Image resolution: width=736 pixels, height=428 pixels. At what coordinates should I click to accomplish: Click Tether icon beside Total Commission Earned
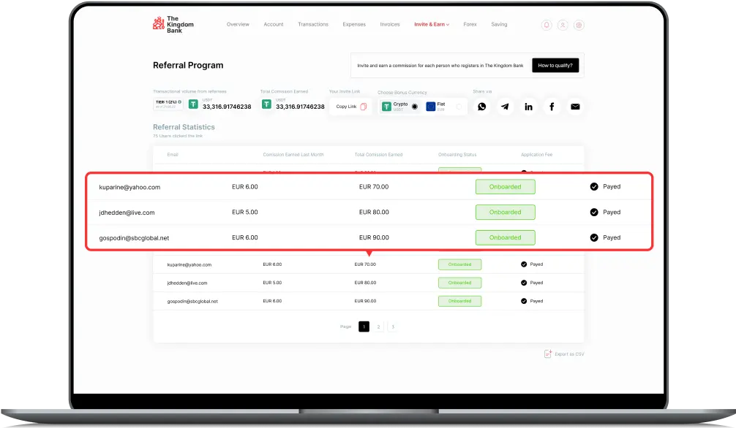(266, 104)
